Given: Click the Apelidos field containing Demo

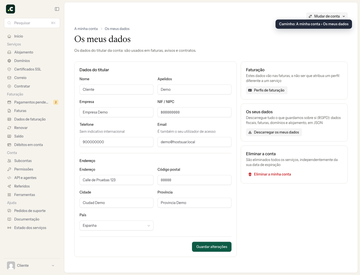Looking at the screenshot, I should click(194, 89).
